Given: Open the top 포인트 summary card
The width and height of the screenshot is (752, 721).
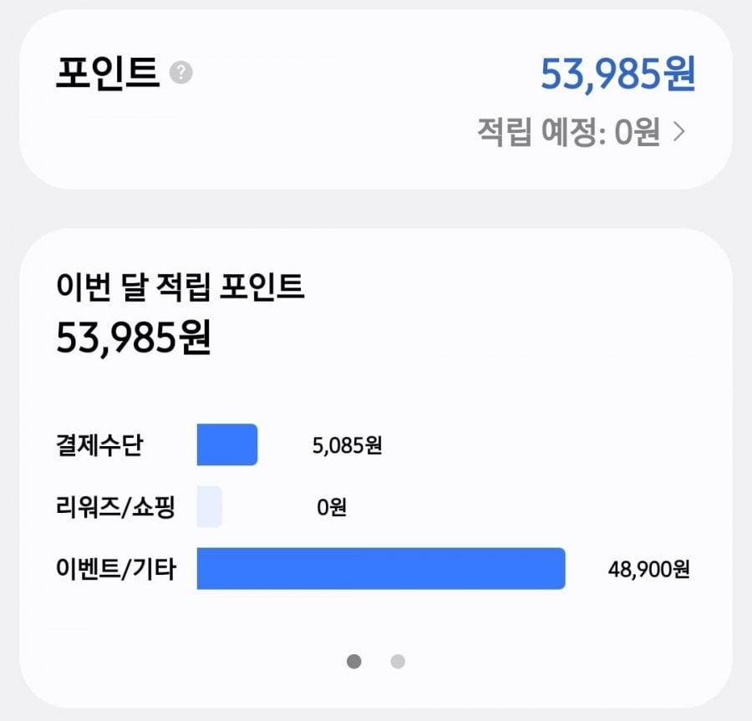Looking at the screenshot, I should point(376,99).
